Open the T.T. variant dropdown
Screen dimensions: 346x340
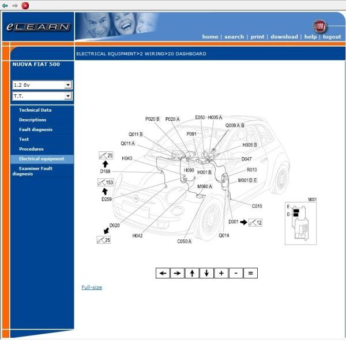point(42,96)
